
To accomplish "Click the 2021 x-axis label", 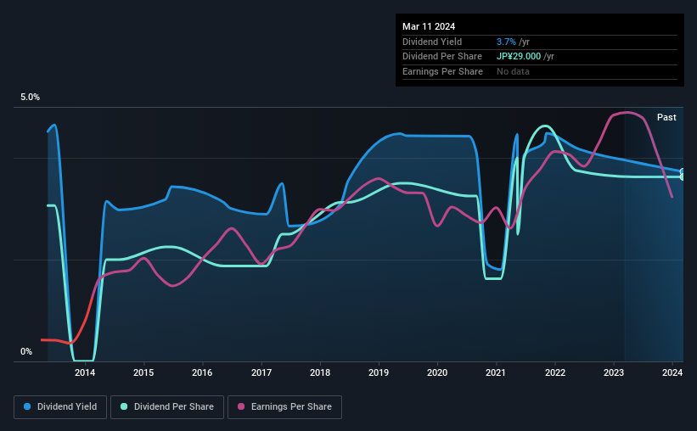I will [x=496, y=372].
